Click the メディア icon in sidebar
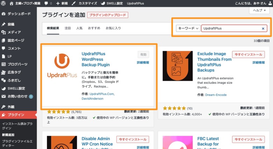Screen dimensions: 273x149 click(3, 32)
